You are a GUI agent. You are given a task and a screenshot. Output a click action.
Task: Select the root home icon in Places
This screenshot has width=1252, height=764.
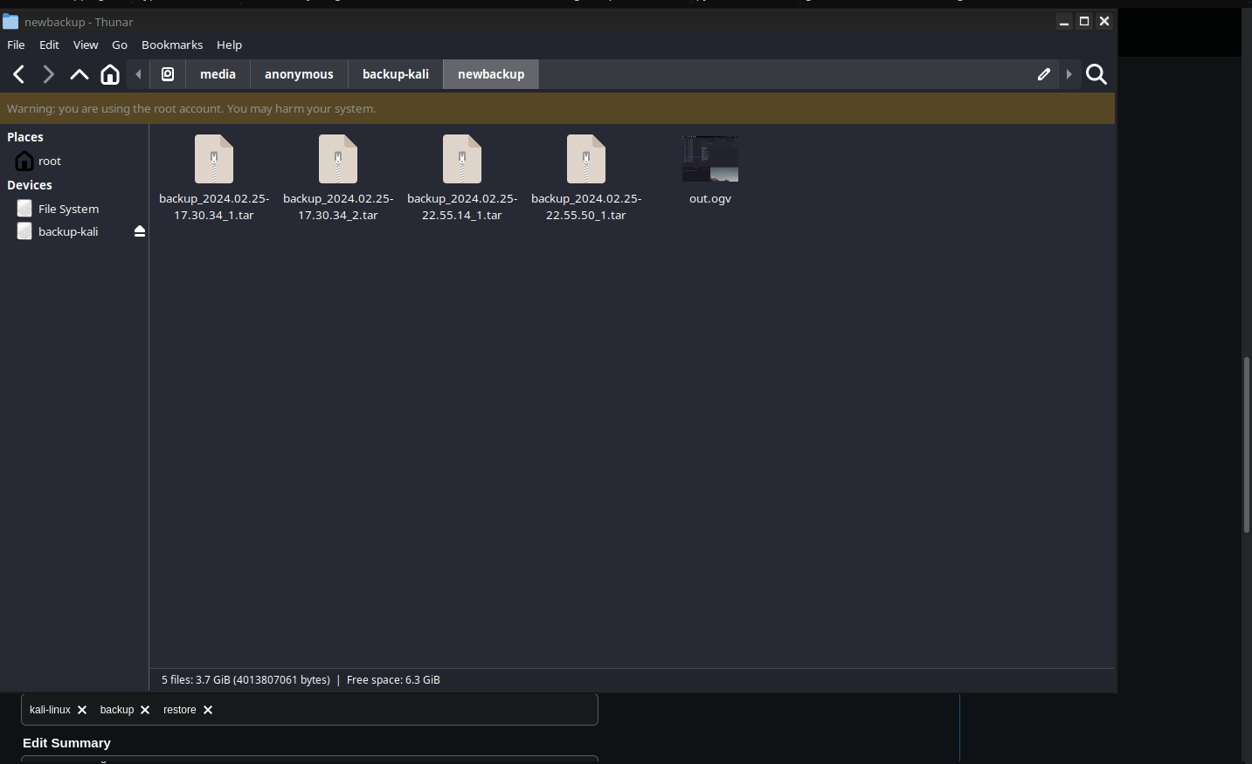point(24,161)
